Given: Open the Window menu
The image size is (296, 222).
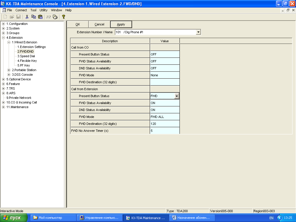Looking at the screenshot, I should click(x=56, y=10).
